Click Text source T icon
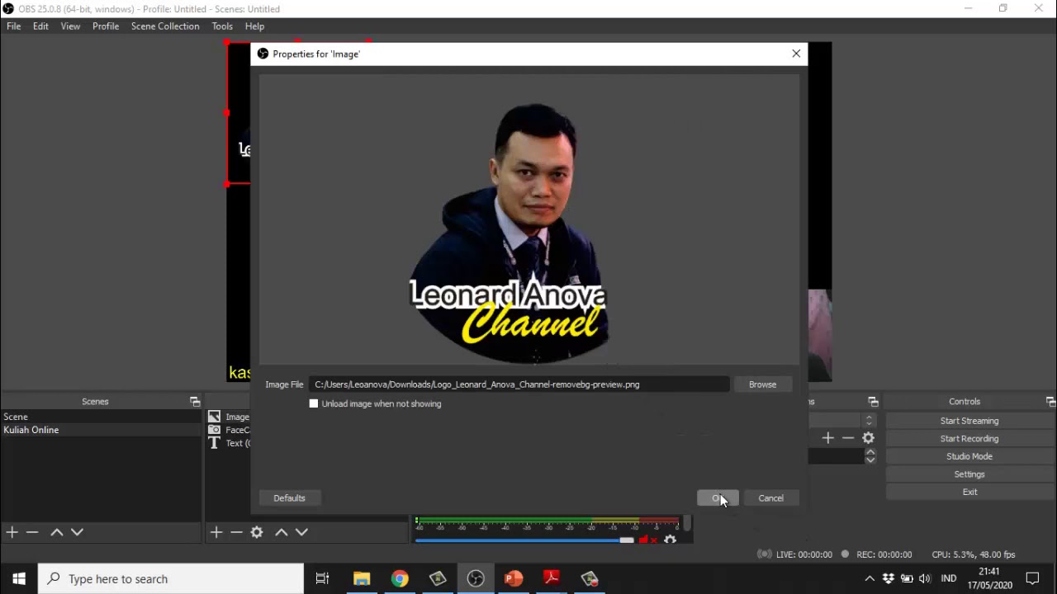This screenshot has width=1057, height=594. 214,443
